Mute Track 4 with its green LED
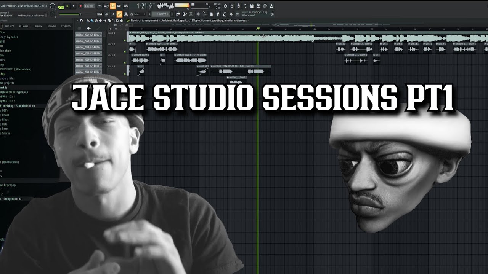Image resolution: width=488 pixels, height=274 pixels. pyautogui.click(x=125, y=73)
